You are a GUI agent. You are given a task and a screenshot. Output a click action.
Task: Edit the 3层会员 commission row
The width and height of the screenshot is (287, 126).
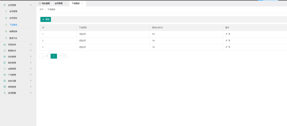pos(226,47)
